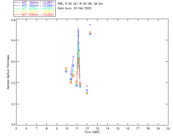This screenshot has height=139, width=173.
Task: Select the purple plus marker near 0.18 at 12
Action: (x=87, y=86)
